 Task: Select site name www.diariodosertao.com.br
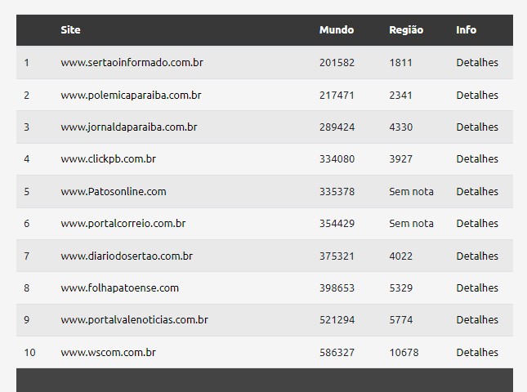127,256
